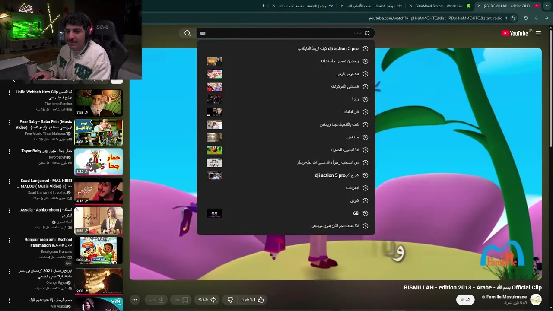Open options menu for اورنج رمضان 2021 video

coord(9,271)
